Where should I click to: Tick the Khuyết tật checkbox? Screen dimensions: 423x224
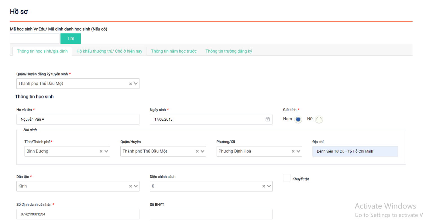pos(287,178)
